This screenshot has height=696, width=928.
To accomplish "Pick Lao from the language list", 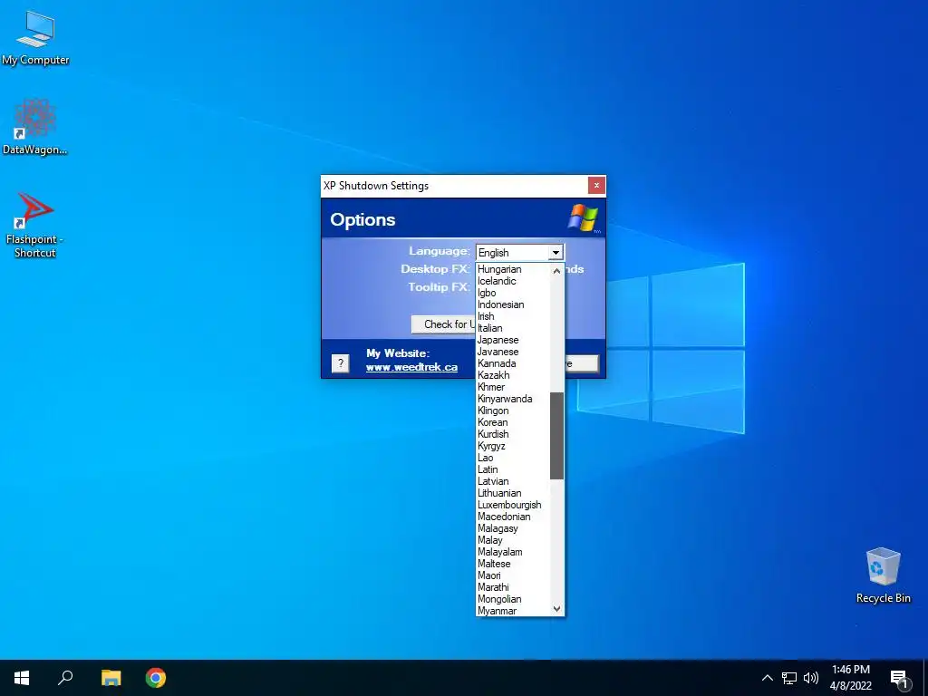I will click(514, 458).
